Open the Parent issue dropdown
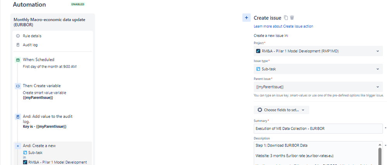The width and height of the screenshot is (387, 165). coord(318,87)
